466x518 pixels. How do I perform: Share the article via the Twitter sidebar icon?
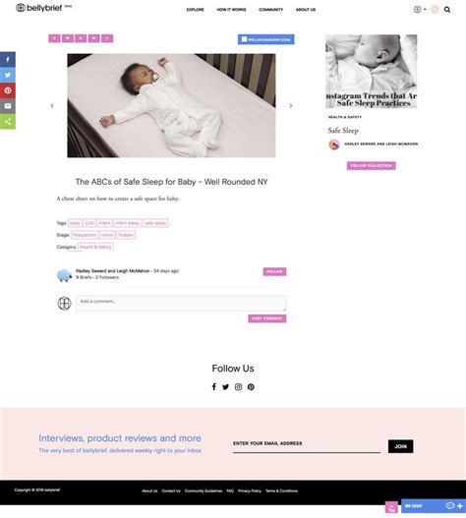coord(8,75)
